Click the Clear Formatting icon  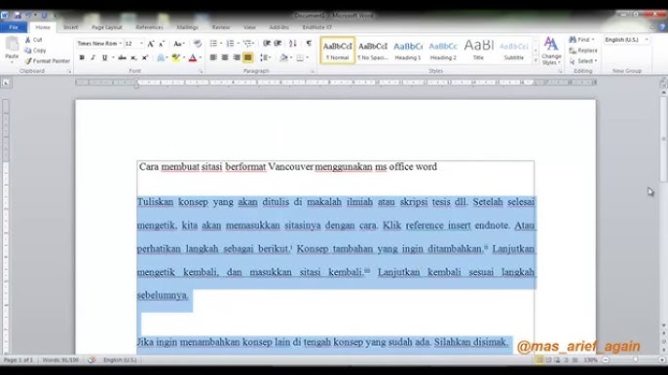(198, 44)
